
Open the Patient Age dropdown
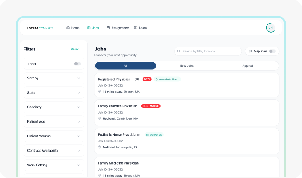pyautogui.click(x=54, y=122)
